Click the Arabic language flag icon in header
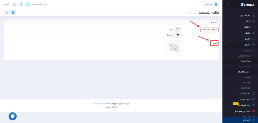This screenshot has width=258, height=123. coord(15,4)
